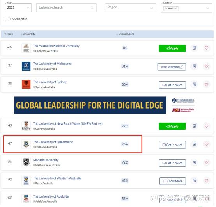This screenshot has width=216, height=207.
Task: Favorite the Australian National University
Action: point(206,48)
